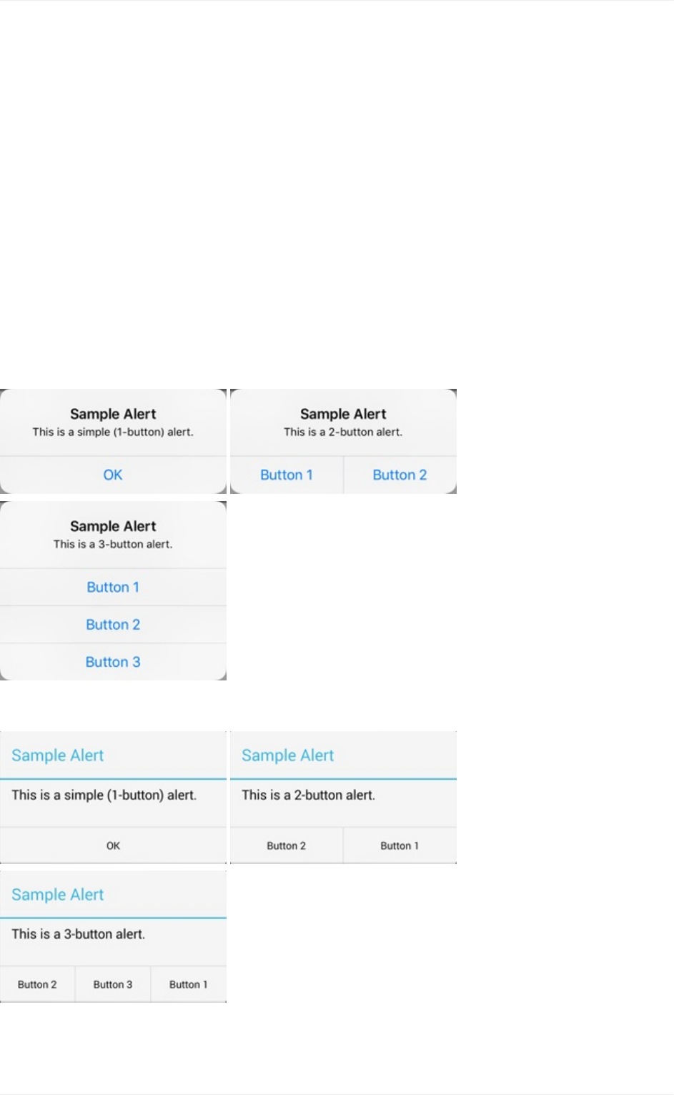Tap Button 3 in the Android 3-button alert row
This screenshot has height=1095, width=674.
click(113, 984)
